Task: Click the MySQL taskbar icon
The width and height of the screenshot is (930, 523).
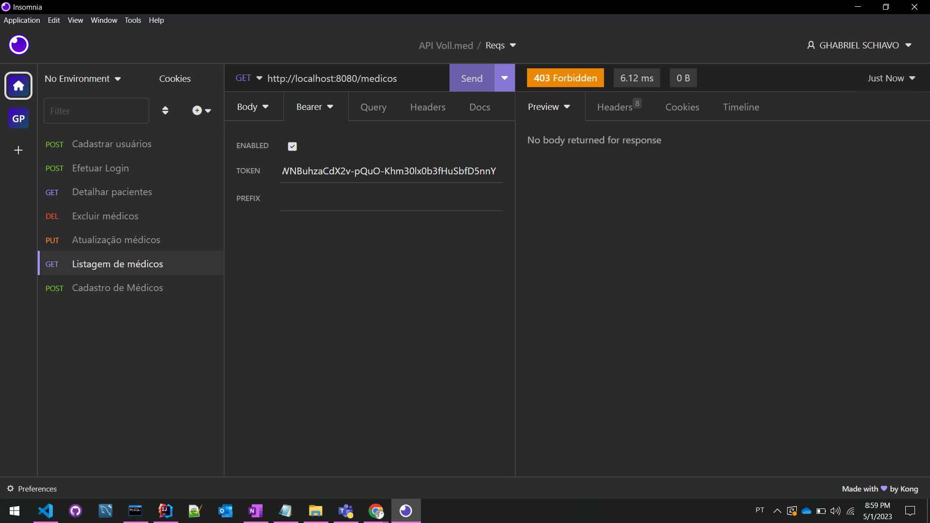Action: tap(136, 510)
